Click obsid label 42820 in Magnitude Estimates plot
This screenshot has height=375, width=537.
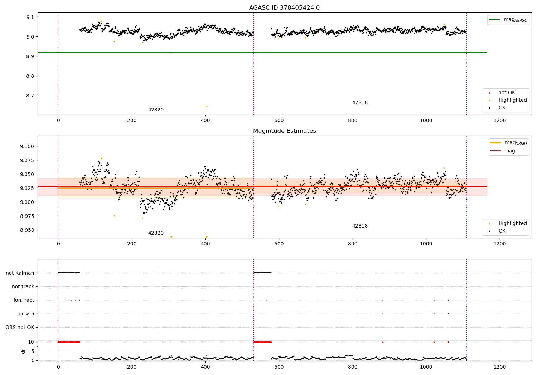pos(156,233)
